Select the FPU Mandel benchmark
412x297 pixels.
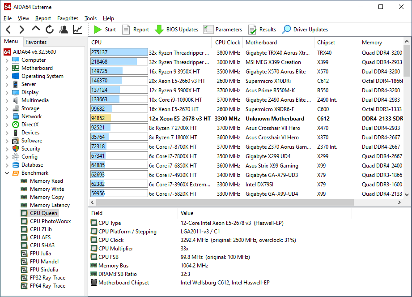(x=44, y=262)
